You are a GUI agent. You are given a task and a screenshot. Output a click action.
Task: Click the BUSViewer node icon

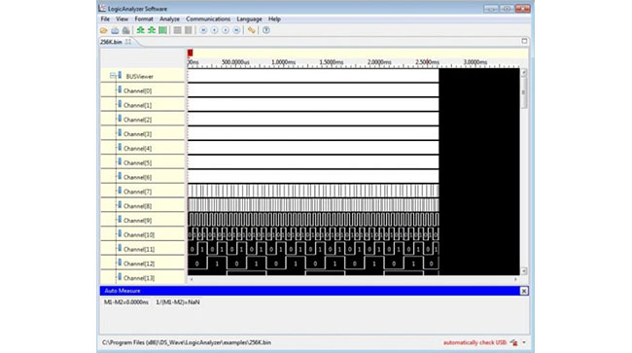(120, 75)
